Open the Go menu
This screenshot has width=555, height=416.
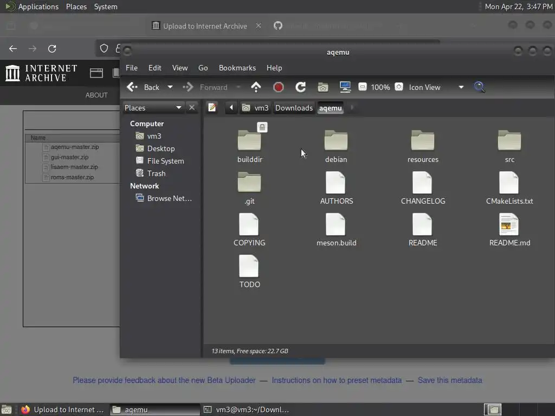tap(203, 68)
